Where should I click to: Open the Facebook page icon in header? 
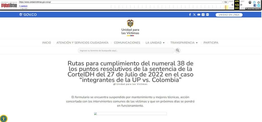coord(190,15)
